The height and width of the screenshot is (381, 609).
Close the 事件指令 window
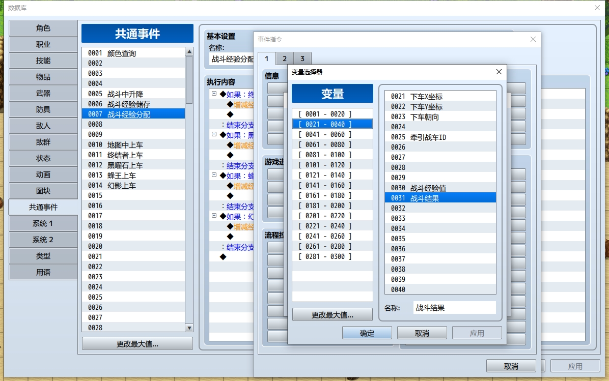(533, 39)
